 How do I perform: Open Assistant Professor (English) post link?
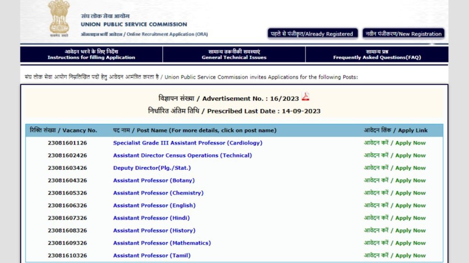(x=154, y=205)
